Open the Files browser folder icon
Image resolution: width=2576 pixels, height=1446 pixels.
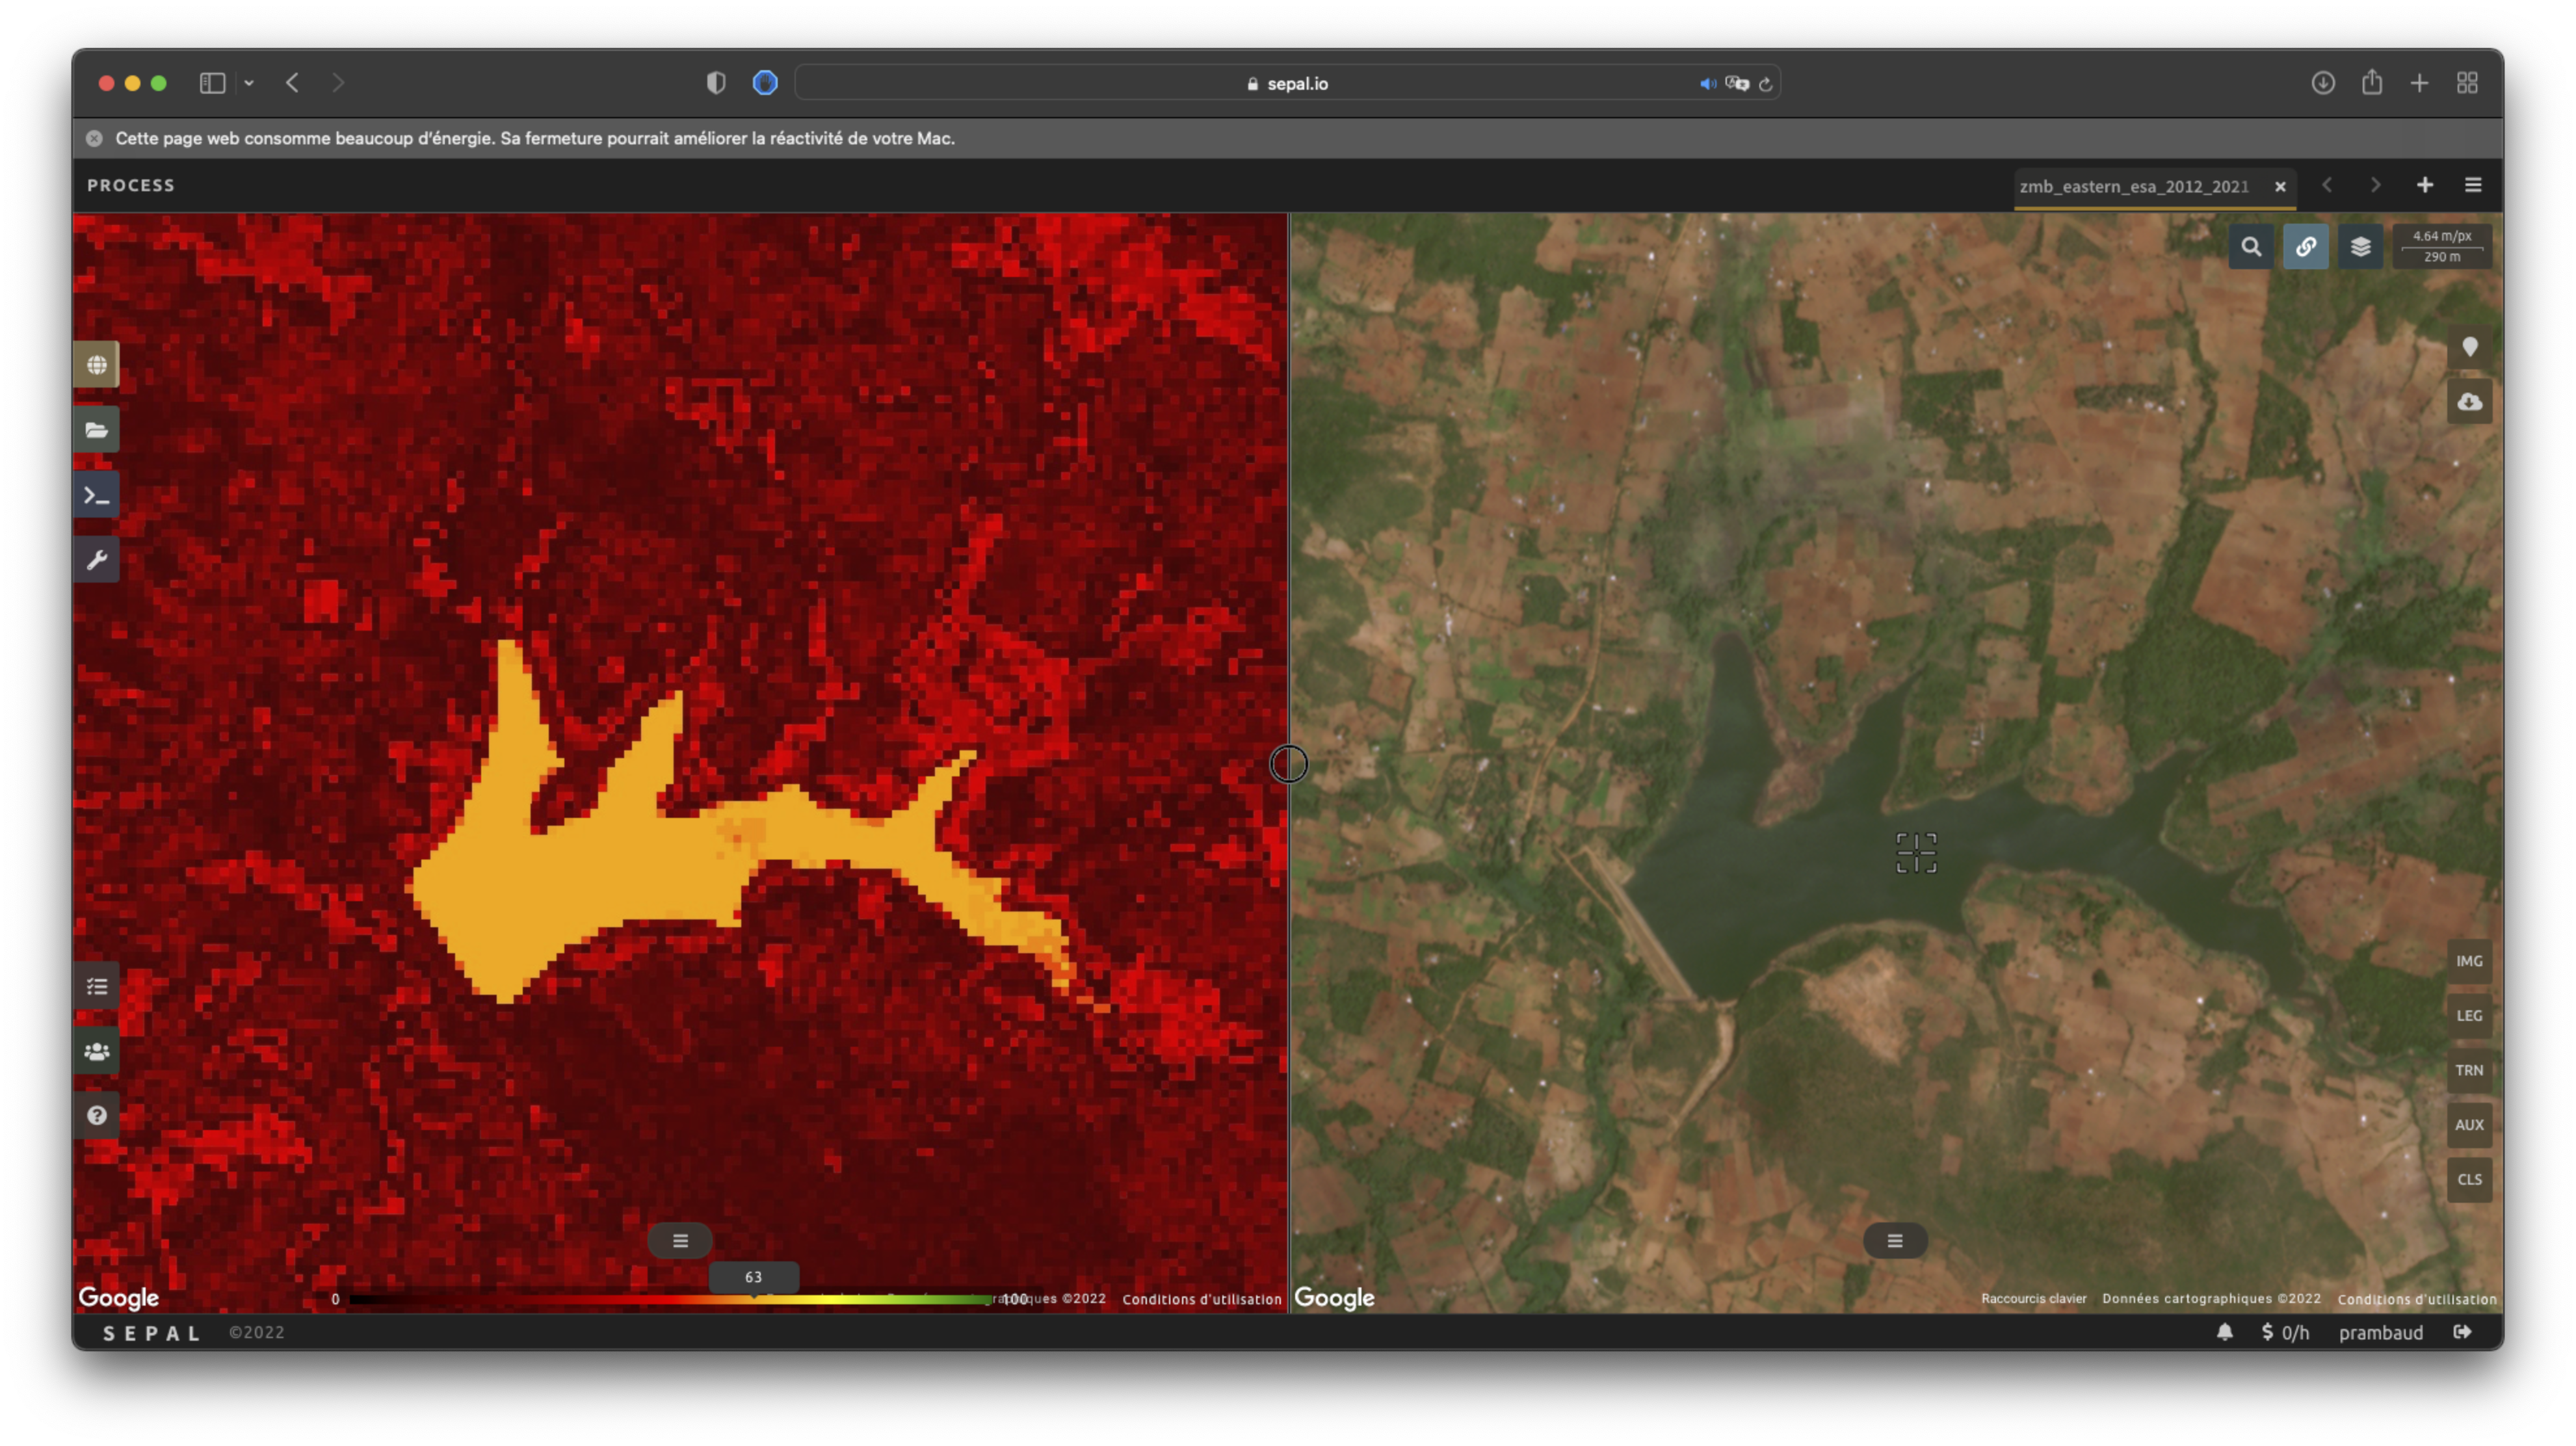coord(97,430)
